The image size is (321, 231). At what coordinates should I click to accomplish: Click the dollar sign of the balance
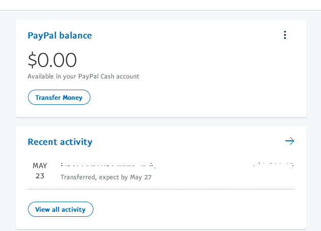(32, 60)
